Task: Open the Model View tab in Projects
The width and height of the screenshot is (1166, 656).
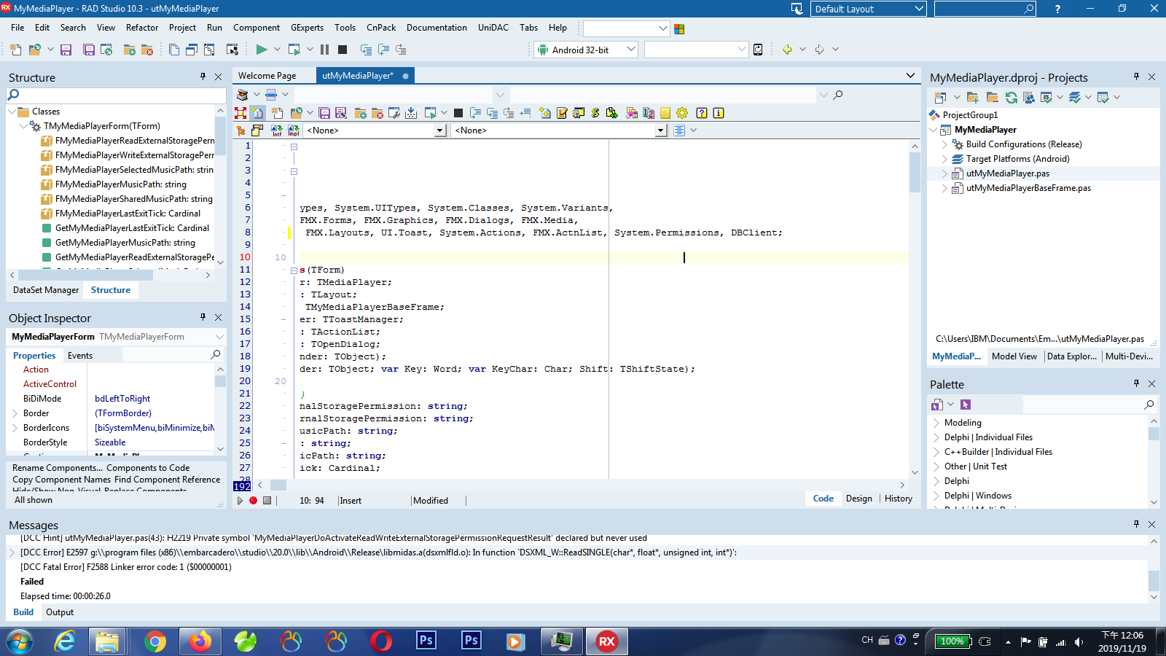Action: click(1014, 356)
